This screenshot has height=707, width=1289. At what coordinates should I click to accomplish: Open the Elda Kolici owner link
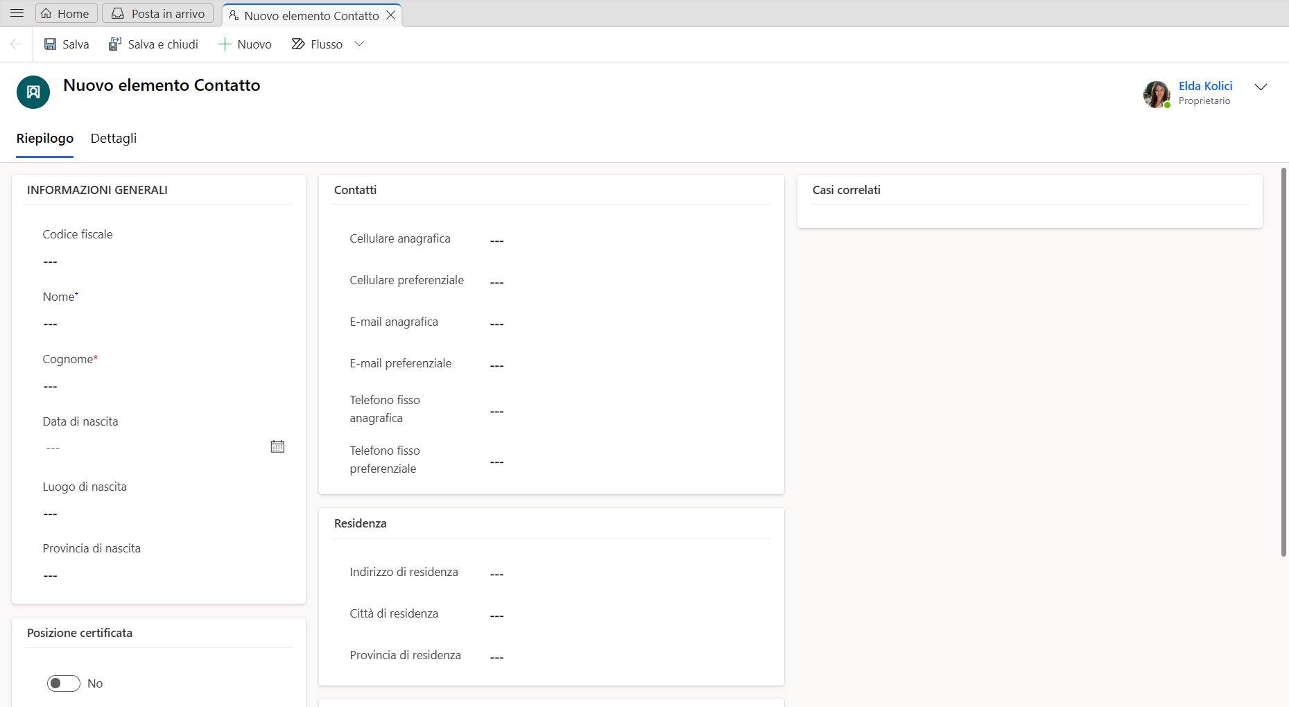click(1205, 86)
